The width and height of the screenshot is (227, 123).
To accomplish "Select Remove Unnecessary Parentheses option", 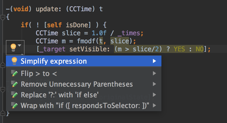I will tap(77, 84).
